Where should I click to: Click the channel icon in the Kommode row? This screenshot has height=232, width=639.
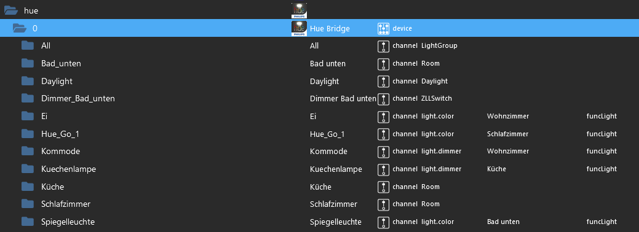coord(384,152)
